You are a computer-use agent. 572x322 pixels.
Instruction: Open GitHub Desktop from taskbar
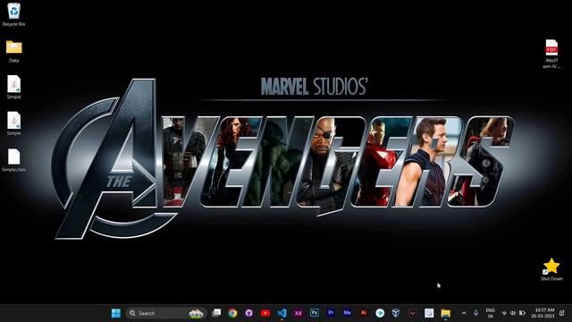coord(248,313)
